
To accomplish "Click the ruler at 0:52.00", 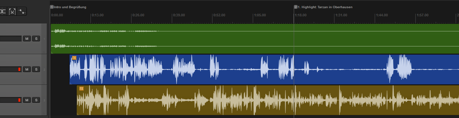I will point(219,15).
